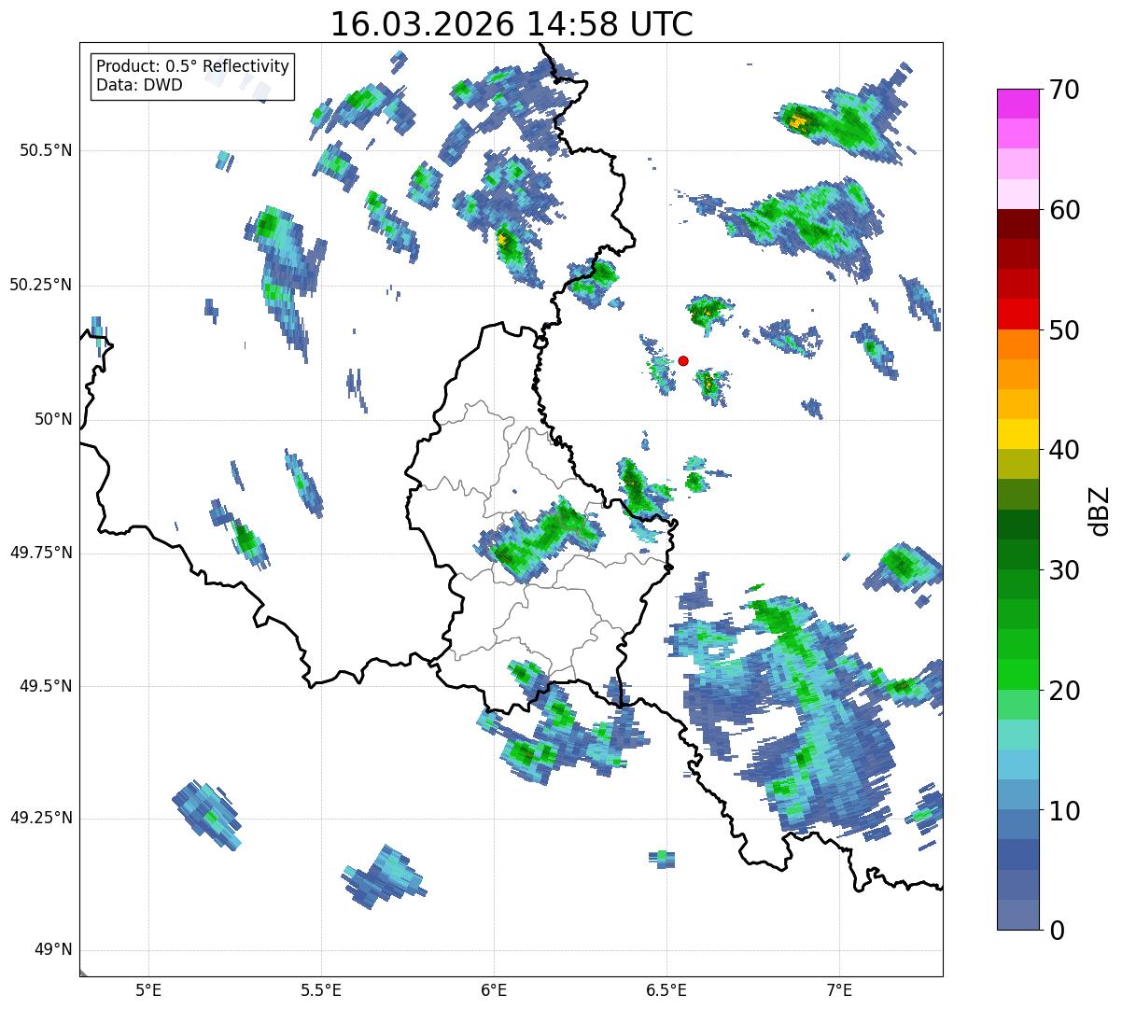Click the 5°E longitude label
The width and height of the screenshot is (1122, 1009).
[x=148, y=989]
